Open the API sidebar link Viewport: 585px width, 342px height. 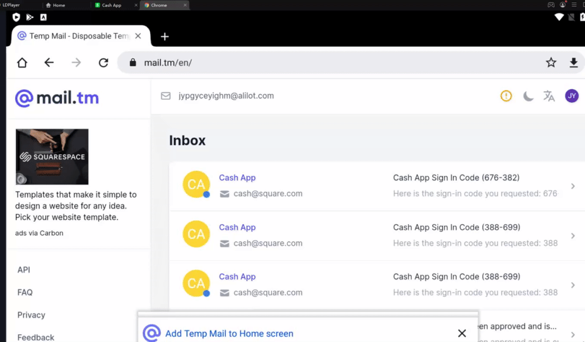pyautogui.click(x=23, y=270)
